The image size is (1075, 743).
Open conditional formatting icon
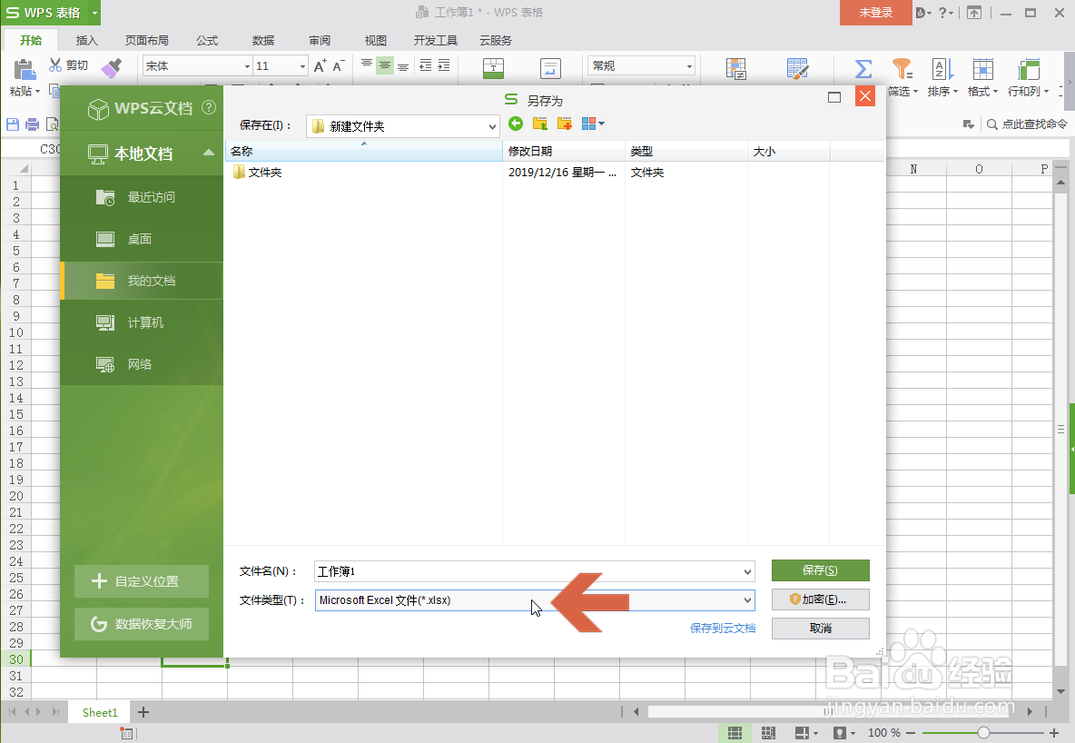click(x=736, y=68)
